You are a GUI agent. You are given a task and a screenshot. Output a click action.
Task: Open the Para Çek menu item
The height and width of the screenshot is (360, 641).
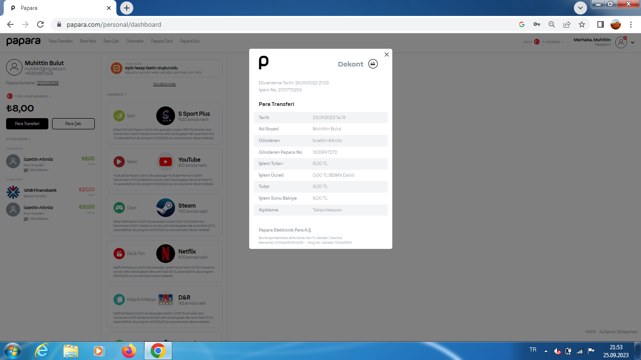[x=111, y=41]
